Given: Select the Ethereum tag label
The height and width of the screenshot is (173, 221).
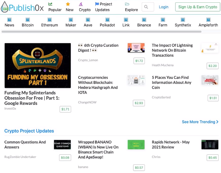Looking at the screenshot, I should tap(50, 25).
